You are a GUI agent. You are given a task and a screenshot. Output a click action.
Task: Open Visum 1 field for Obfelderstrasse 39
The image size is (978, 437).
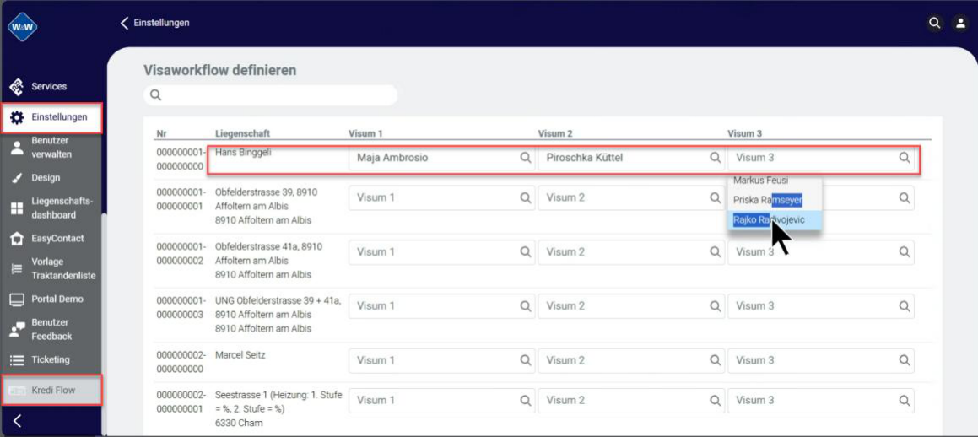tap(441, 197)
